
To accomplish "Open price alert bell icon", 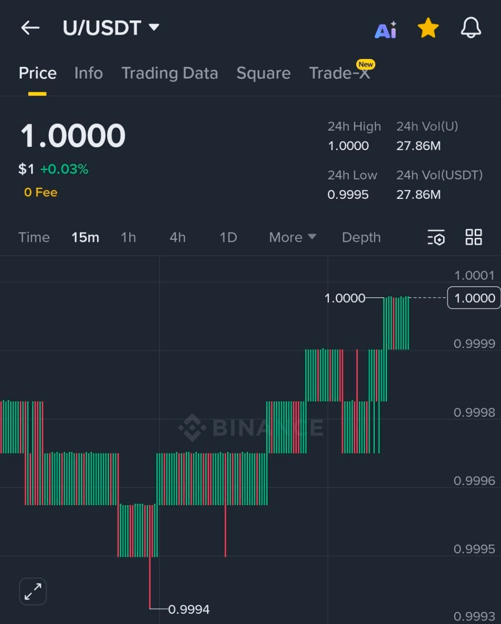I will pos(471,28).
